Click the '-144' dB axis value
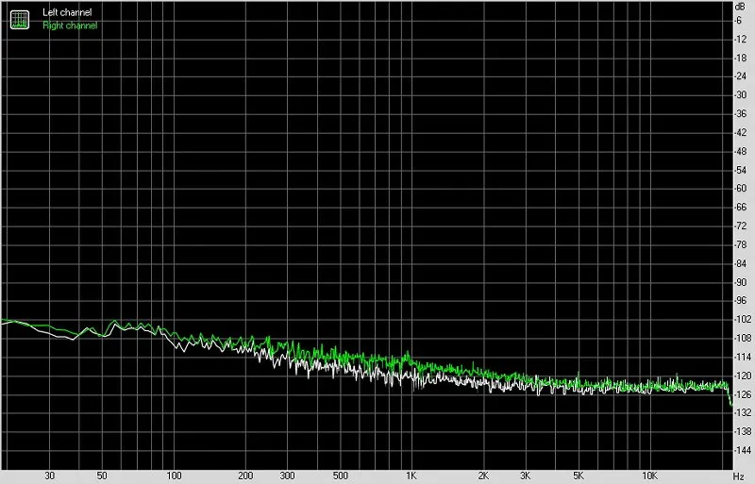Viewport: 755px width, 484px height. 743,450
